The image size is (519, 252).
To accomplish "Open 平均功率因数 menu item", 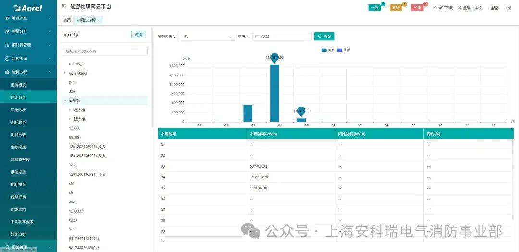I will 28,222.
